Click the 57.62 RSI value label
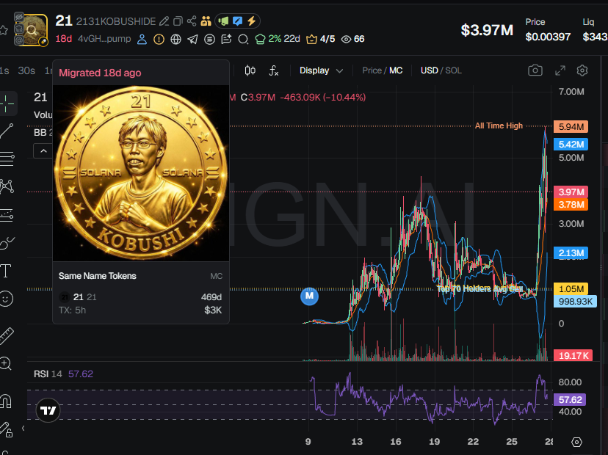The width and height of the screenshot is (608, 455). click(570, 399)
